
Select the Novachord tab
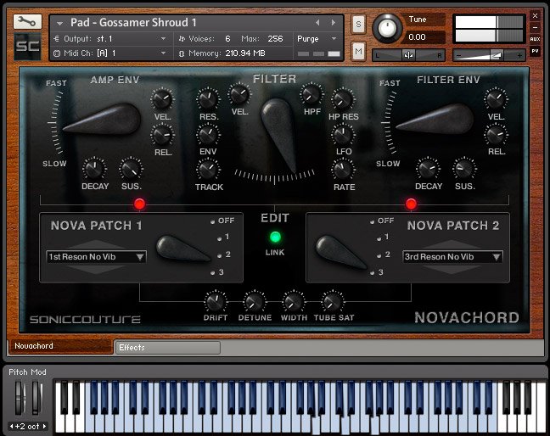tap(59, 346)
